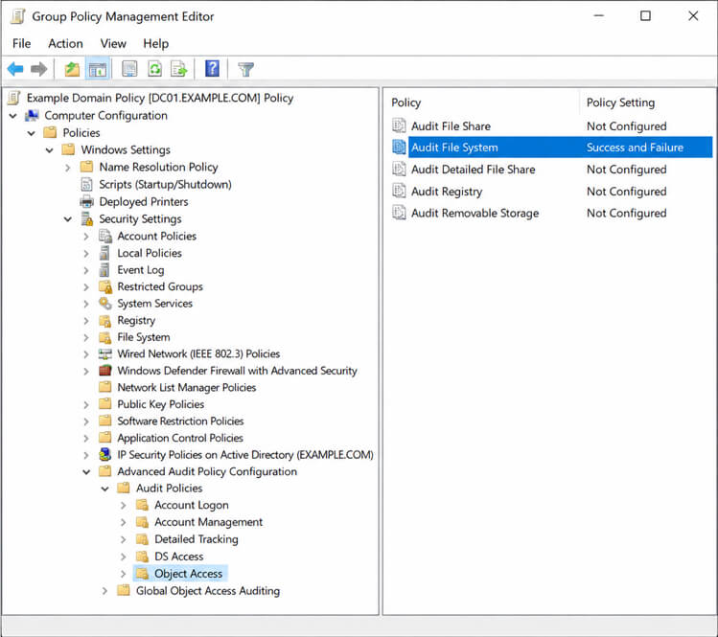The image size is (718, 637).
Task: Collapse the Policies tree node
Action: [31, 133]
